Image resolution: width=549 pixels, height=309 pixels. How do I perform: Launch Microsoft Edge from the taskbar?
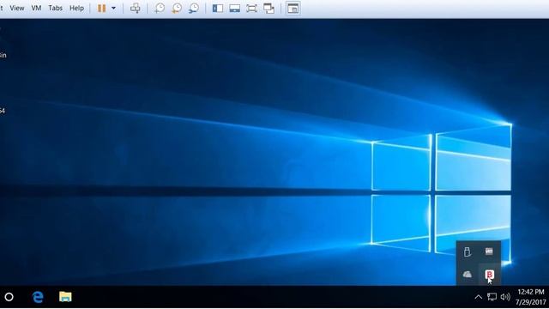(38, 297)
